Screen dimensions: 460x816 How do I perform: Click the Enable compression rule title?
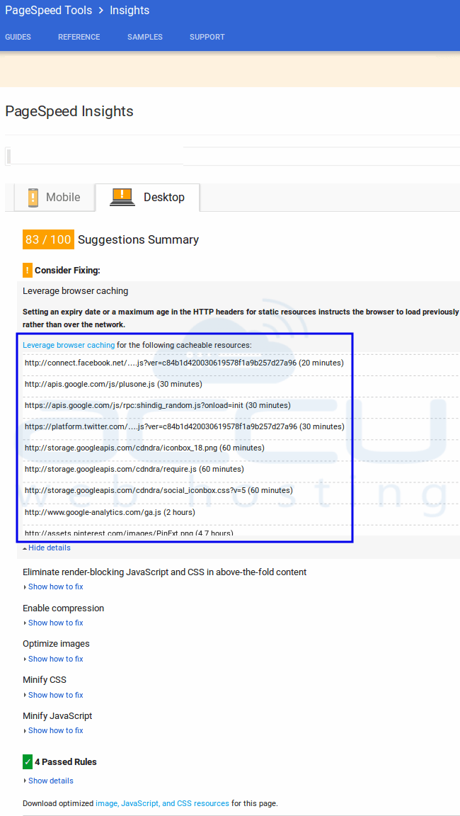(x=64, y=608)
